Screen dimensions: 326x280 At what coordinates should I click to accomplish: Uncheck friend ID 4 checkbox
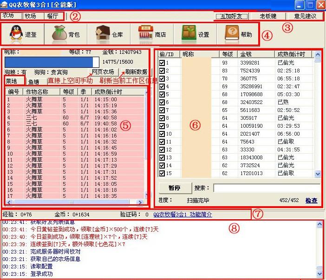pos(162,86)
